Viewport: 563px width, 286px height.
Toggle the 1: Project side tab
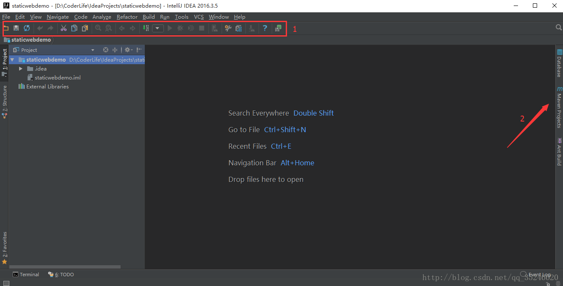[x=4, y=63]
